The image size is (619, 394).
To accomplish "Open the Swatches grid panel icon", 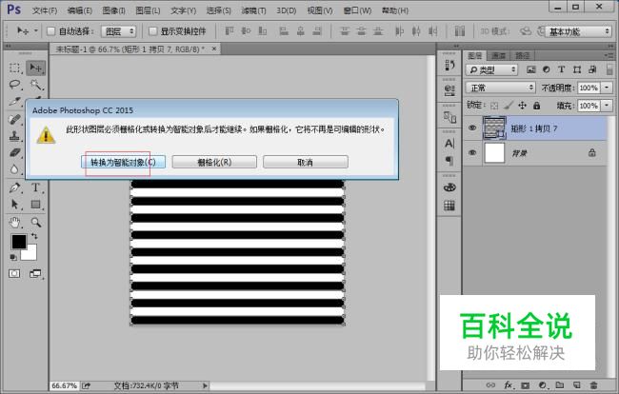I will click(x=449, y=206).
